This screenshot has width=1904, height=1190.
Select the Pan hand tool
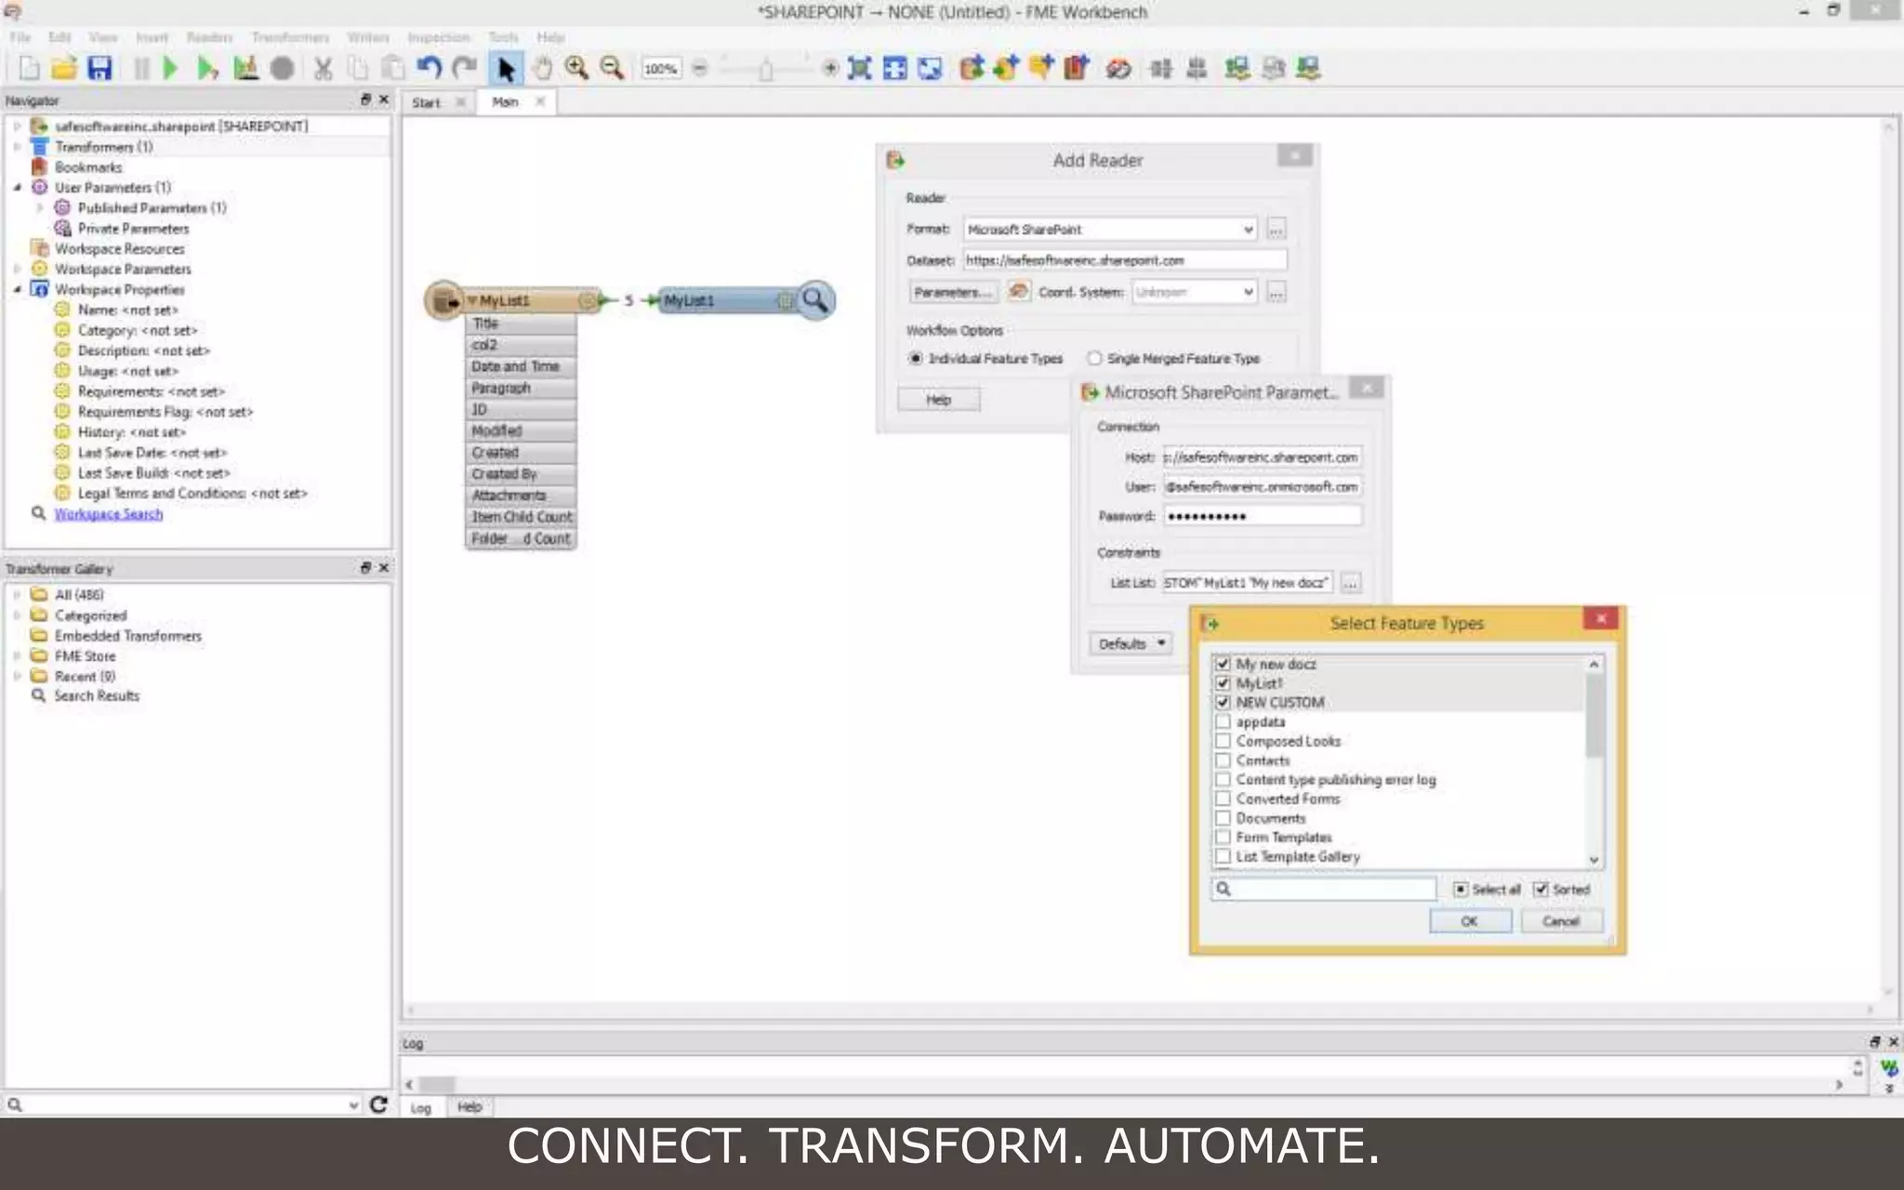tap(542, 68)
